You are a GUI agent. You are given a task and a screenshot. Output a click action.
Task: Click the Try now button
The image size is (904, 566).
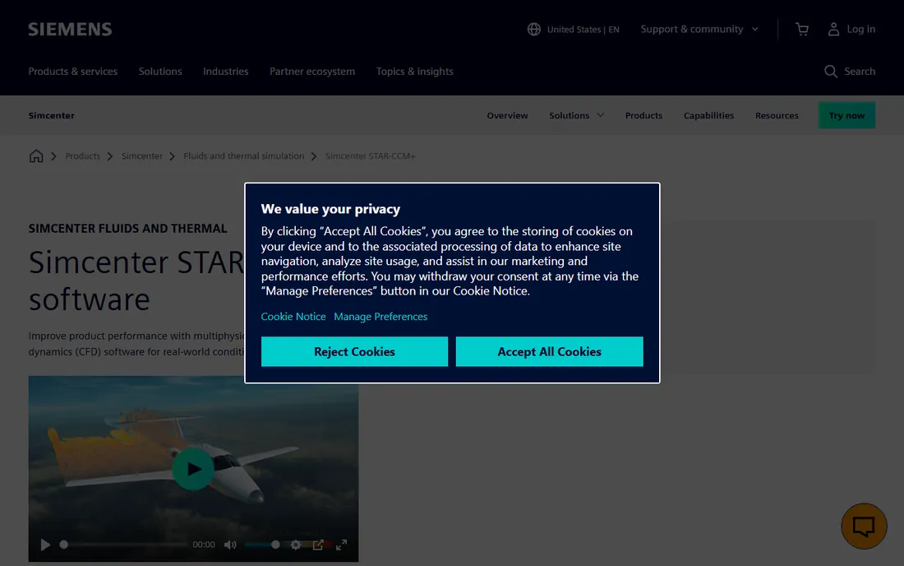tap(846, 115)
